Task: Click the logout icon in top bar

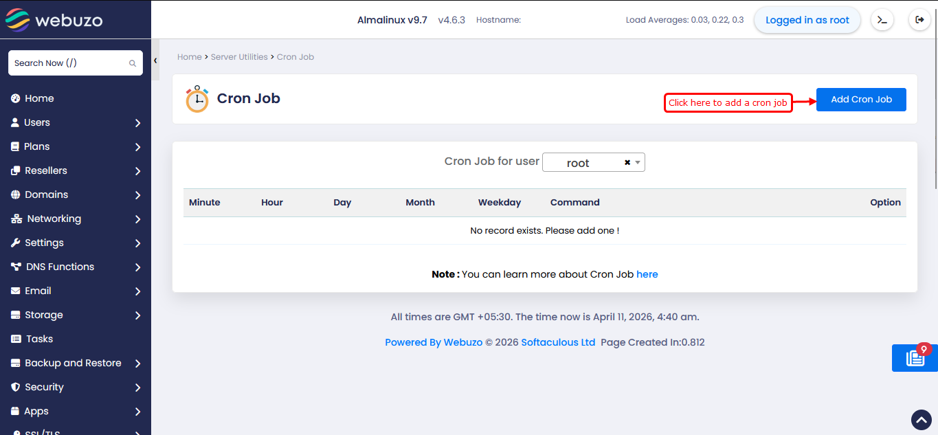Action: 919,20
